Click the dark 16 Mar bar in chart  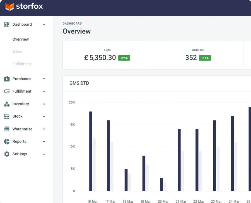pos(91,151)
